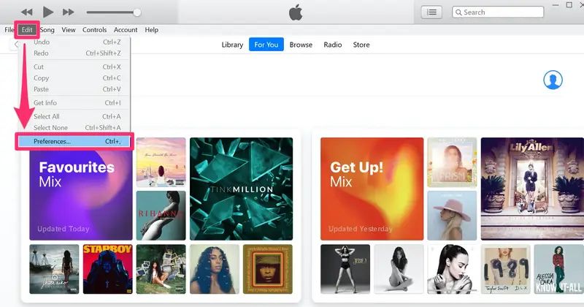Open the Song menu
This screenshot has height=307, width=584.
point(47,30)
